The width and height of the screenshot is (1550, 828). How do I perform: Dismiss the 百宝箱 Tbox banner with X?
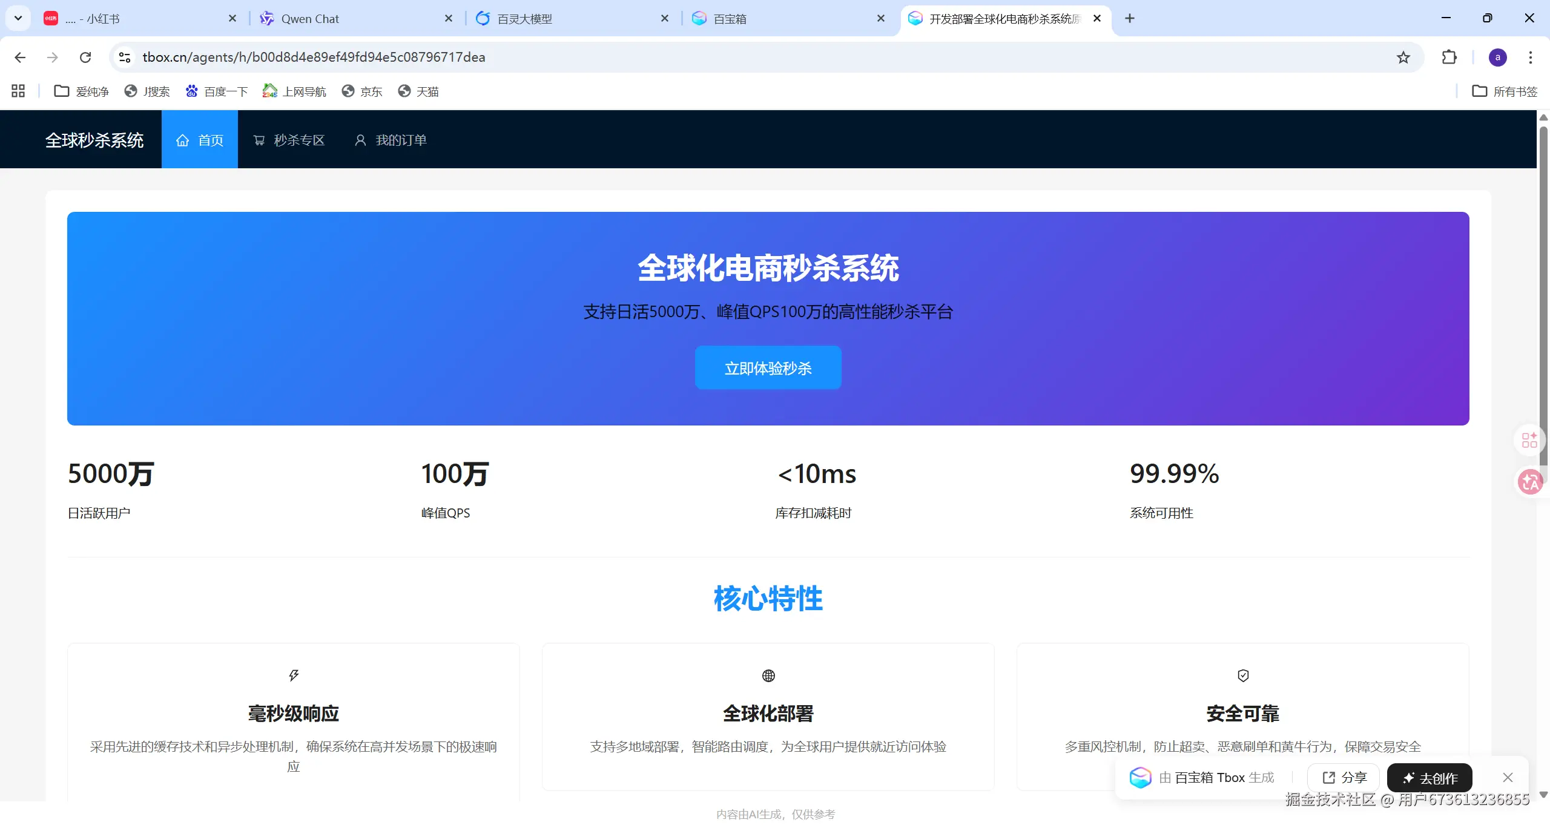[x=1508, y=778]
